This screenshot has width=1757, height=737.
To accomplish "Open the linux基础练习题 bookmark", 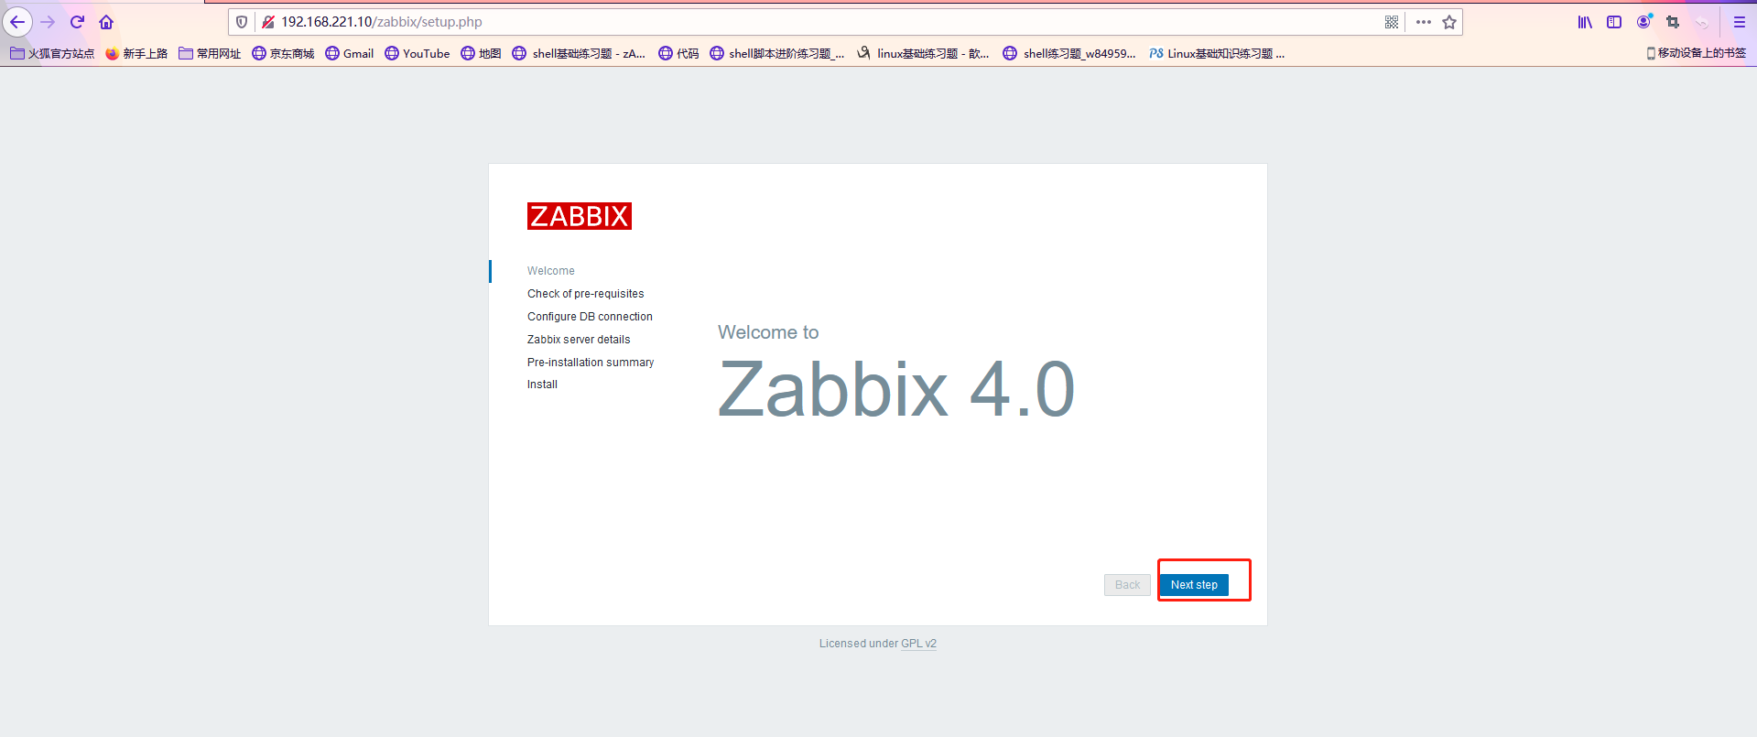I will tap(923, 53).
